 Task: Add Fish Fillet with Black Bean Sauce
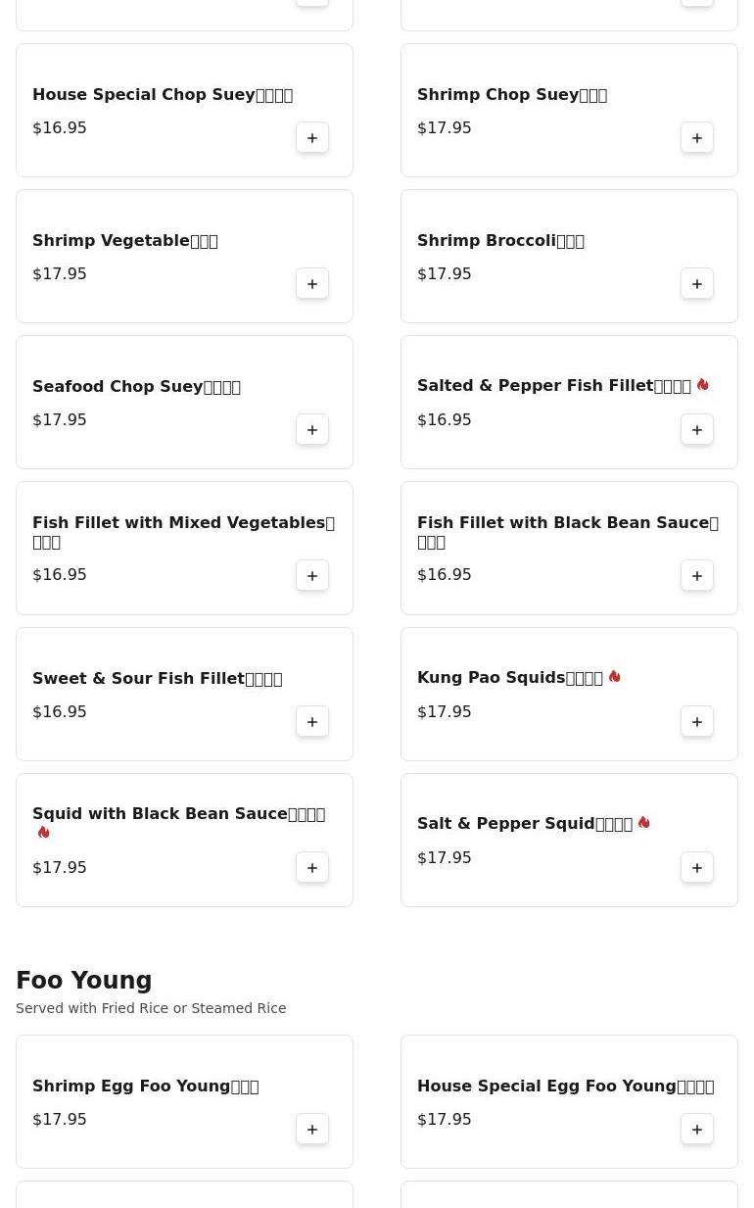click(x=697, y=576)
